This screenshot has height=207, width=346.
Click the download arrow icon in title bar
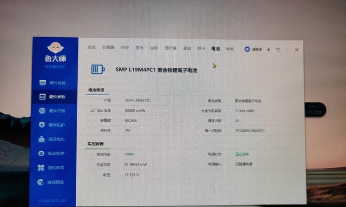(x=268, y=50)
